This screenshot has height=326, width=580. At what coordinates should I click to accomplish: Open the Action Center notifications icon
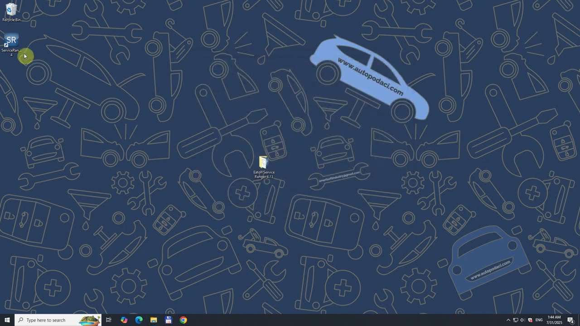pos(570,320)
